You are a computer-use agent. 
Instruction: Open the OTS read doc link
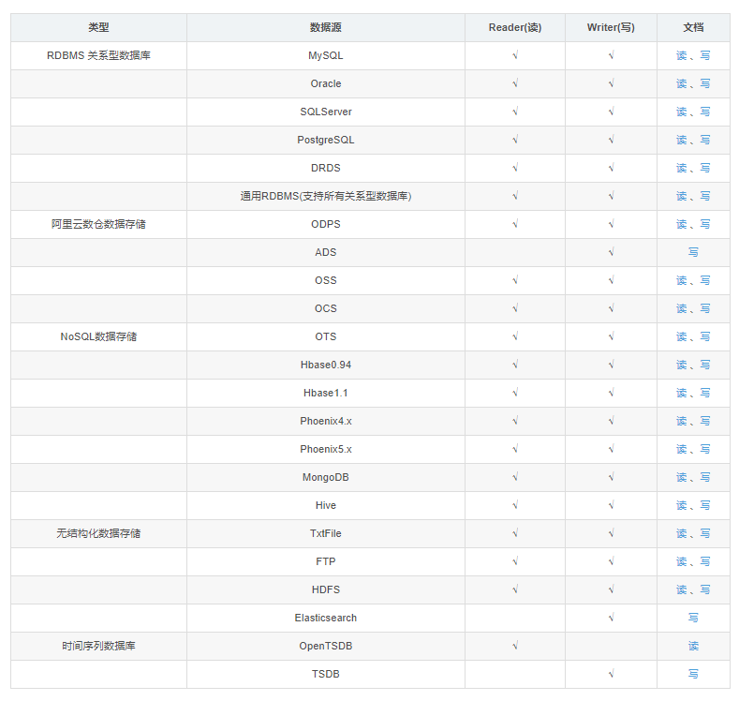(x=682, y=336)
